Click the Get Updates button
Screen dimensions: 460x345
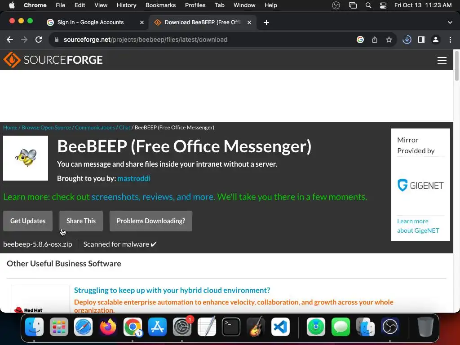pyautogui.click(x=28, y=221)
